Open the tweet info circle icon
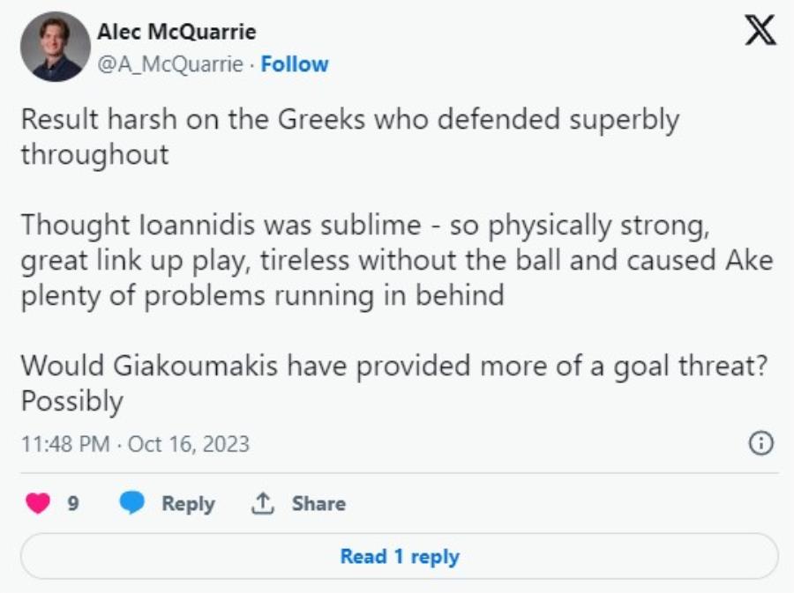 (x=760, y=442)
